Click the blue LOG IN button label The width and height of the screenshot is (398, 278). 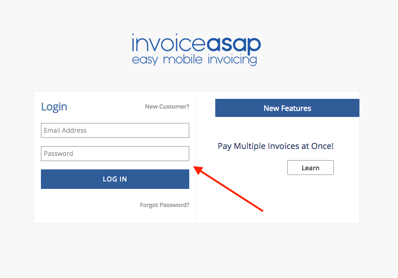[115, 179]
